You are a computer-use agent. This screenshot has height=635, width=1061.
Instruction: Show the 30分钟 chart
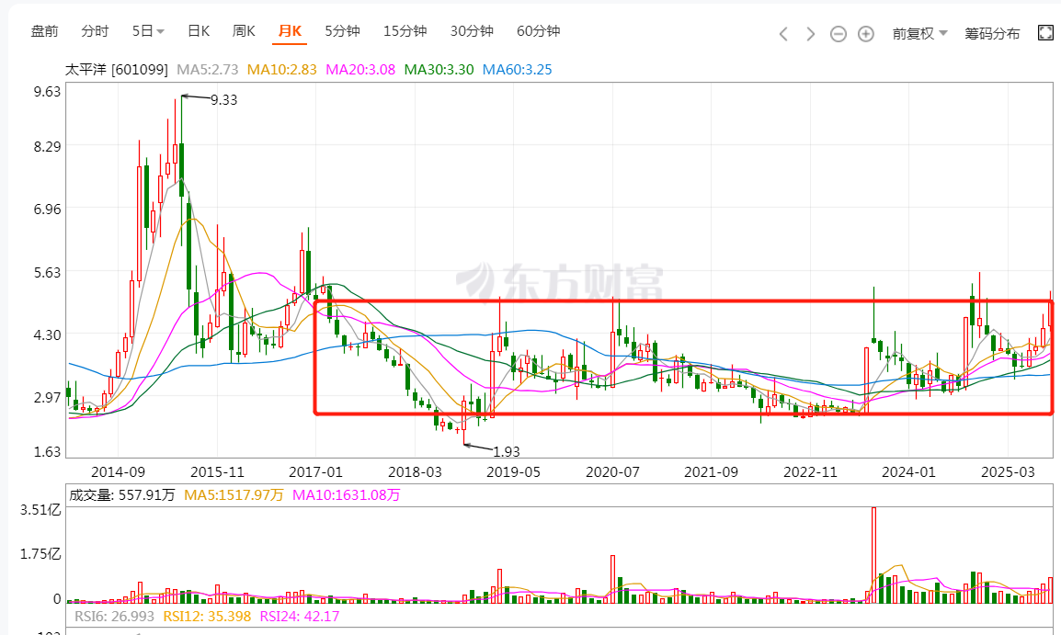pos(472,31)
